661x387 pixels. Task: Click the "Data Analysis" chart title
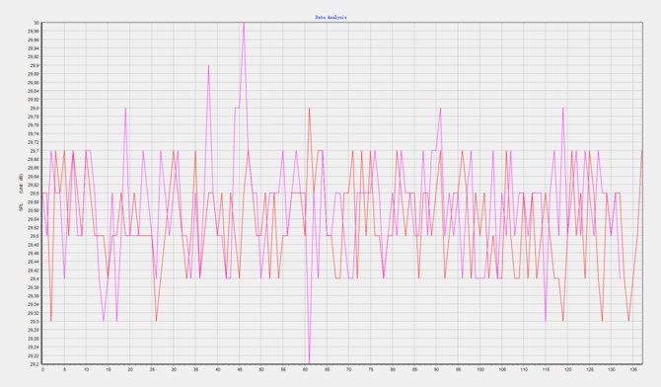click(x=330, y=18)
